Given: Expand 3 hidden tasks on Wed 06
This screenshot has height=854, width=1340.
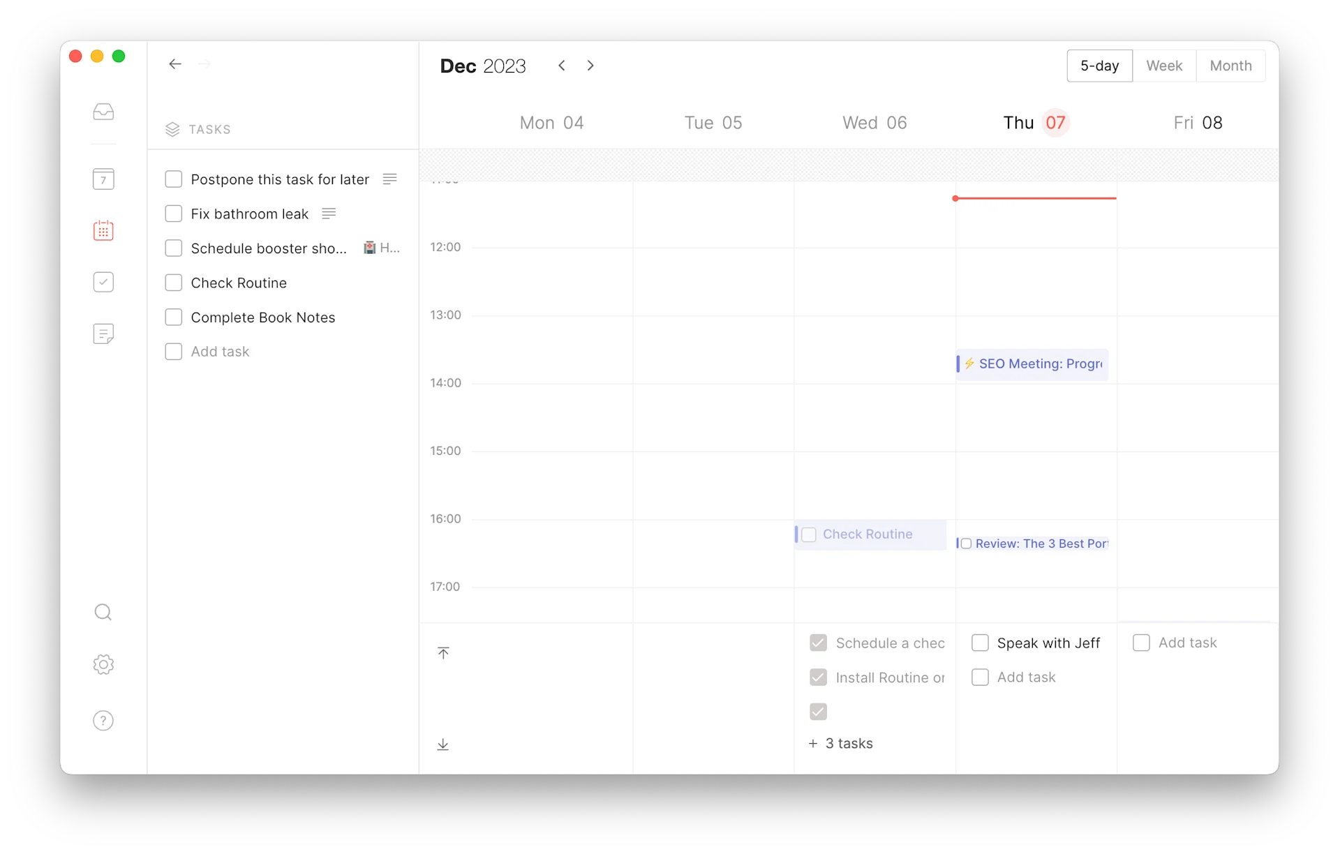Looking at the screenshot, I should (x=841, y=744).
